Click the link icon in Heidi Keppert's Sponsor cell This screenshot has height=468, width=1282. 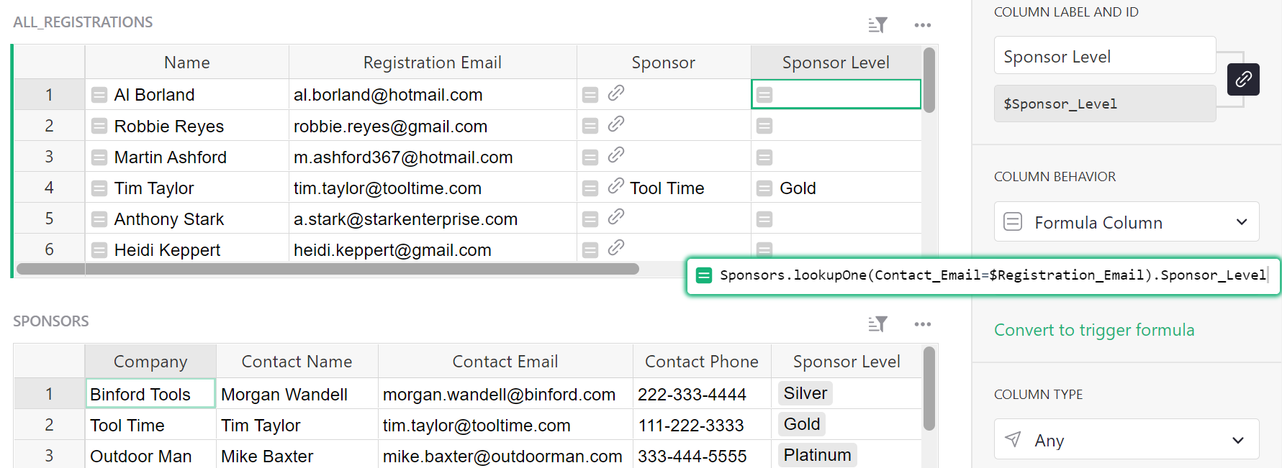(x=616, y=247)
